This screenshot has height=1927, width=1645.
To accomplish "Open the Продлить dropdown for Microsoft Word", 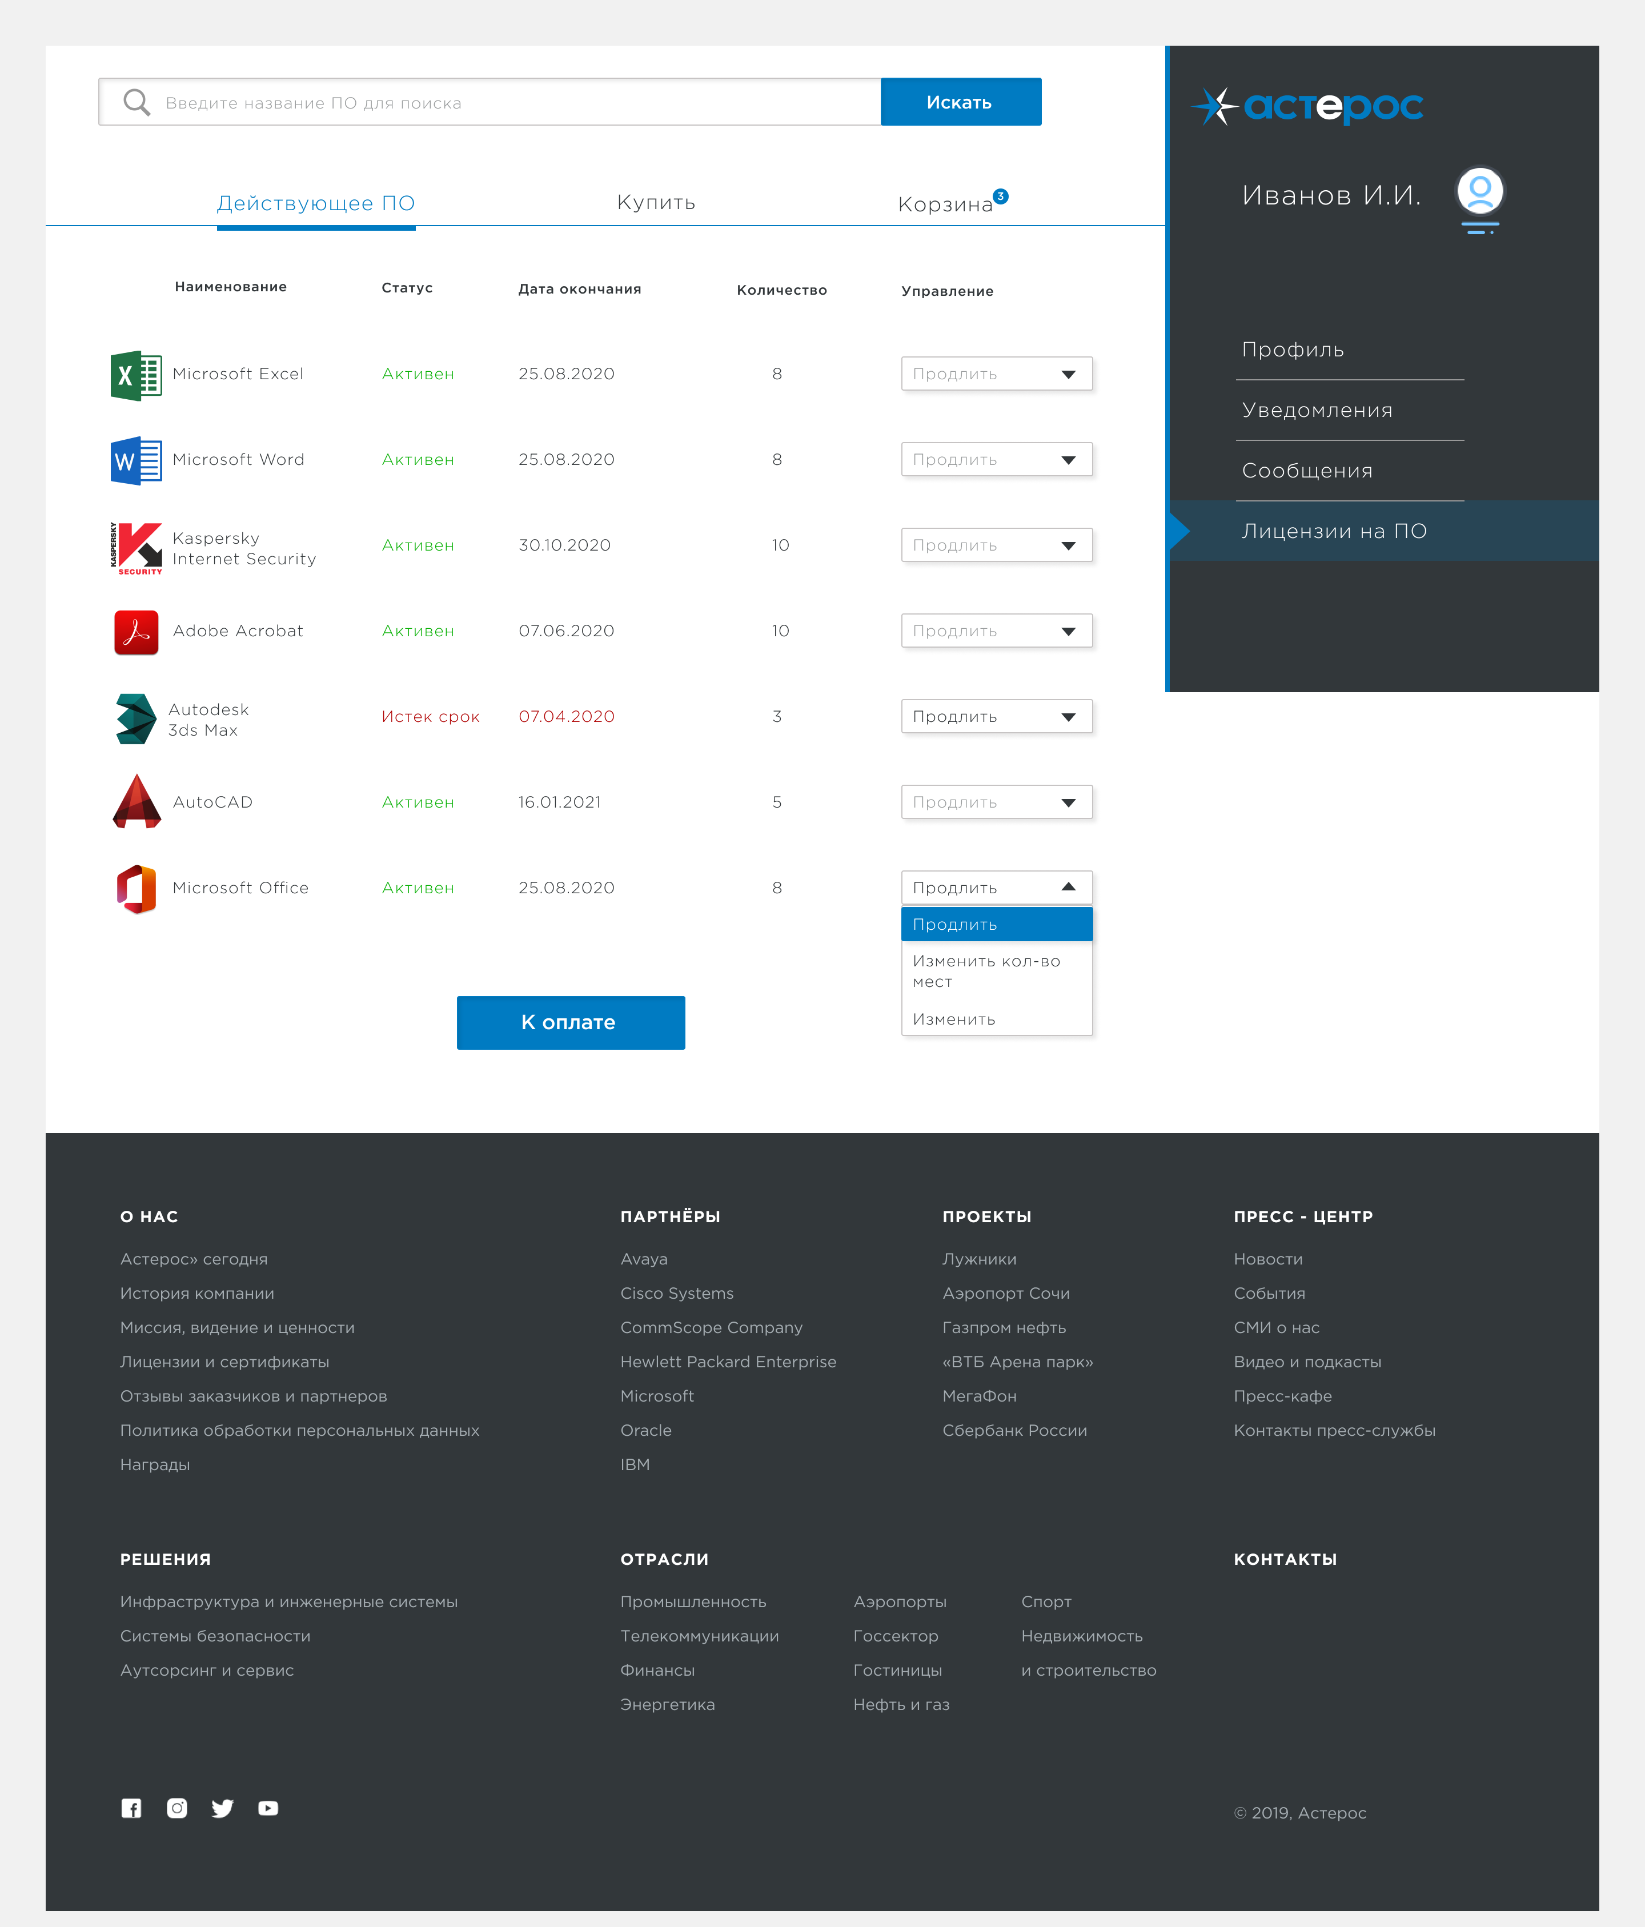I will [x=996, y=459].
